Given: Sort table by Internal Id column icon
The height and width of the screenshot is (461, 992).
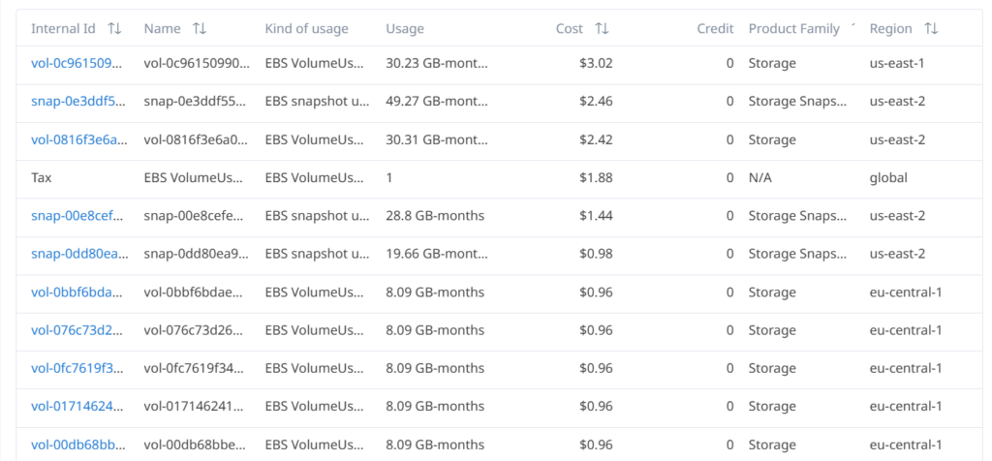Looking at the screenshot, I should tap(114, 28).
